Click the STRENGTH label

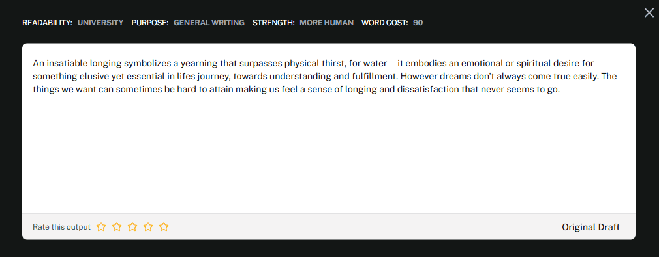pyautogui.click(x=273, y=23)
